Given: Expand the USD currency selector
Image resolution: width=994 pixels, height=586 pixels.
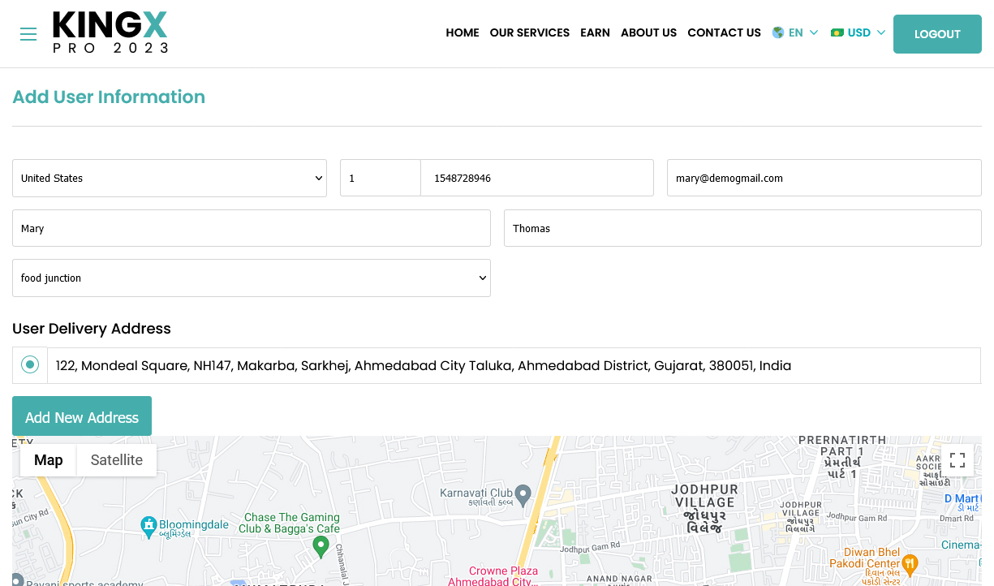Looking at the screenshot, I should pos(858,33).
